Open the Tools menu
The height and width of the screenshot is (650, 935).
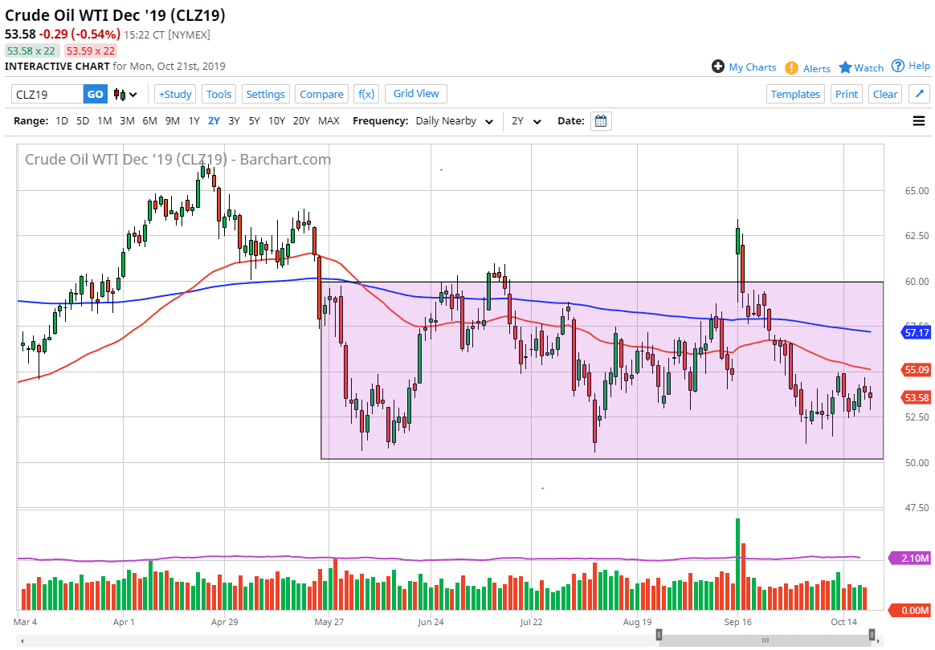[218, 94]
